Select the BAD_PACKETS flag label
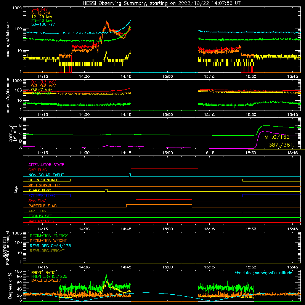This screenshot has height=305, width=305. tap(42, 221)
